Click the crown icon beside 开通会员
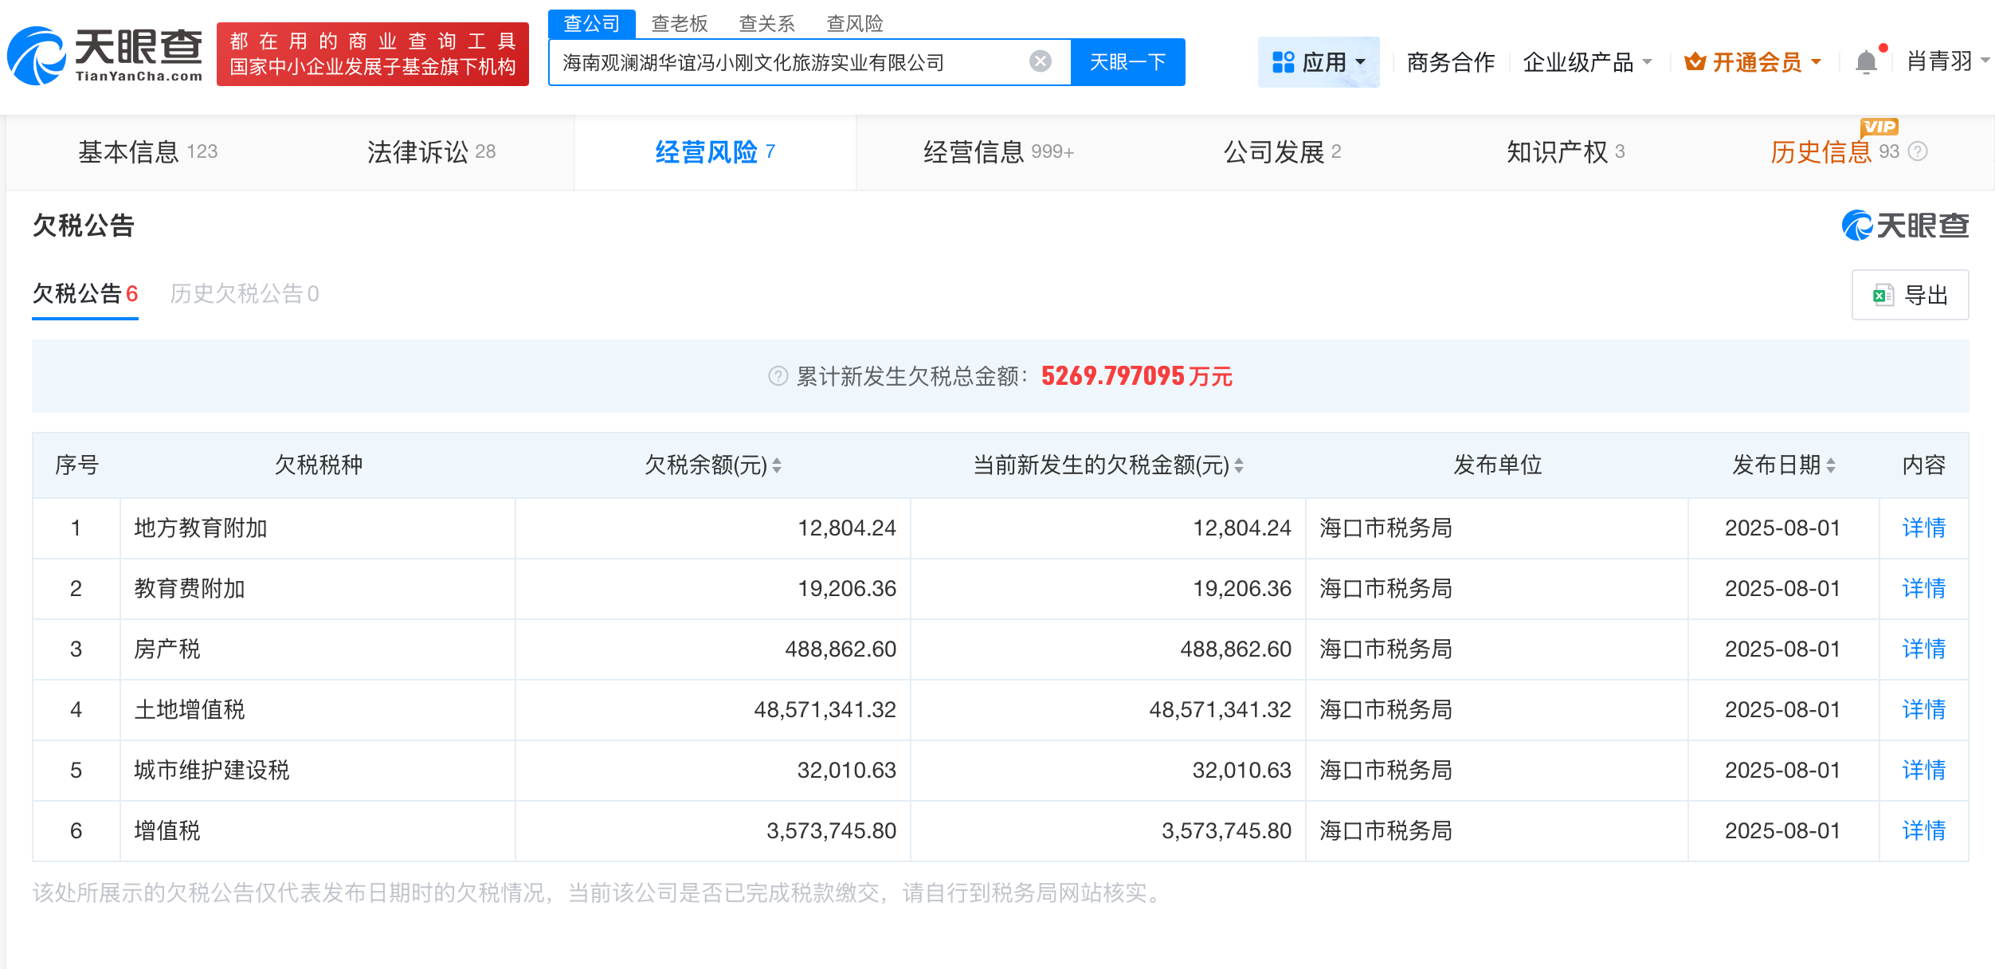This screenshot has width=1995, height=969. tap(1694, 61)
